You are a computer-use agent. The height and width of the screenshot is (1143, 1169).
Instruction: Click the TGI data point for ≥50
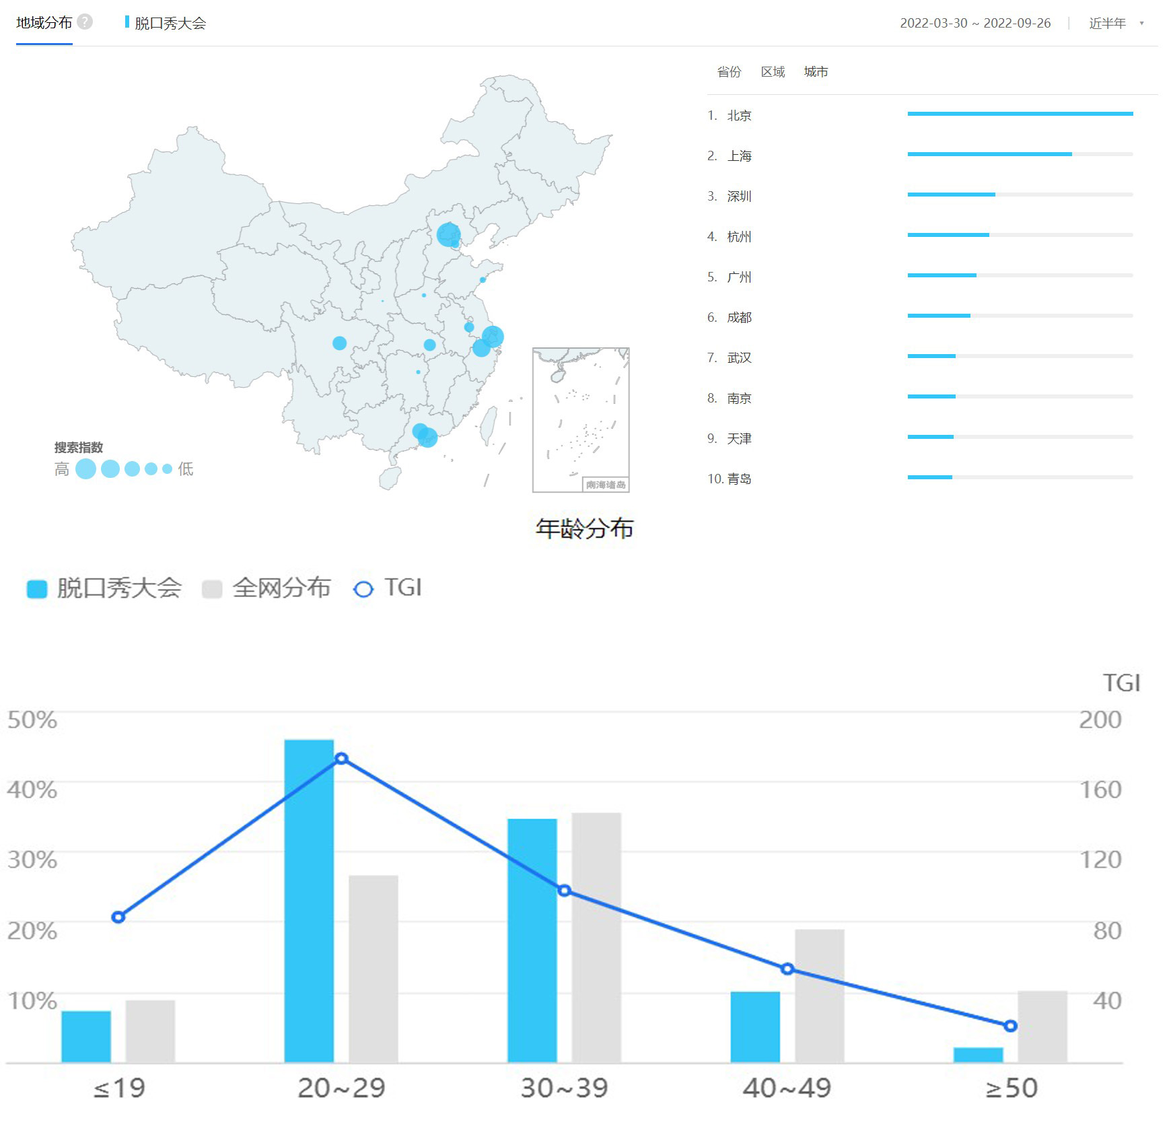pyautogui.click(x=1010, y=1026)
